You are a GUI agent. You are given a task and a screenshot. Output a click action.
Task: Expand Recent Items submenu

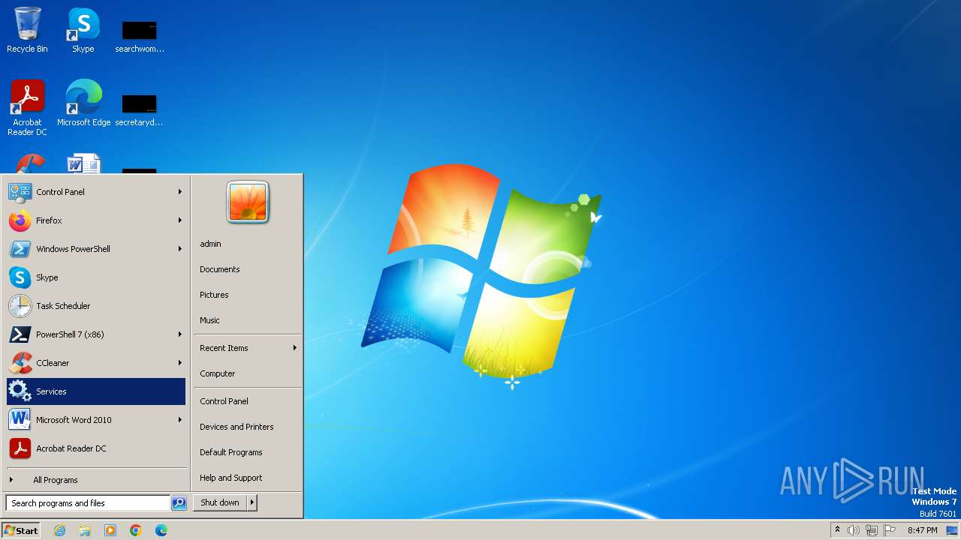point(248,348)
